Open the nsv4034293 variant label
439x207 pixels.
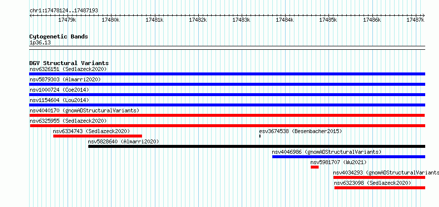point(386,172)
